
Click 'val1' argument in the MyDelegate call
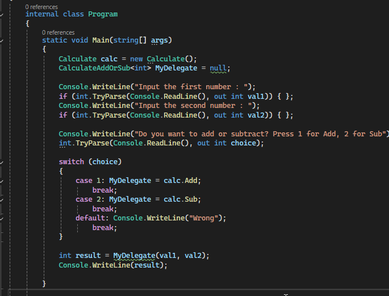tap(168, 256)
